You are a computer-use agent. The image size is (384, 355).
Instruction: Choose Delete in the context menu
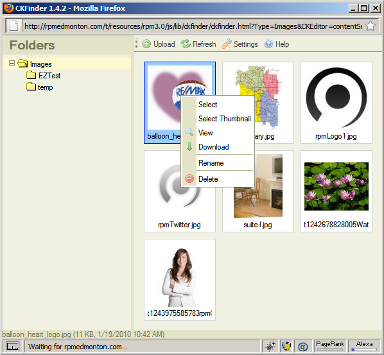tap(208, 179)
